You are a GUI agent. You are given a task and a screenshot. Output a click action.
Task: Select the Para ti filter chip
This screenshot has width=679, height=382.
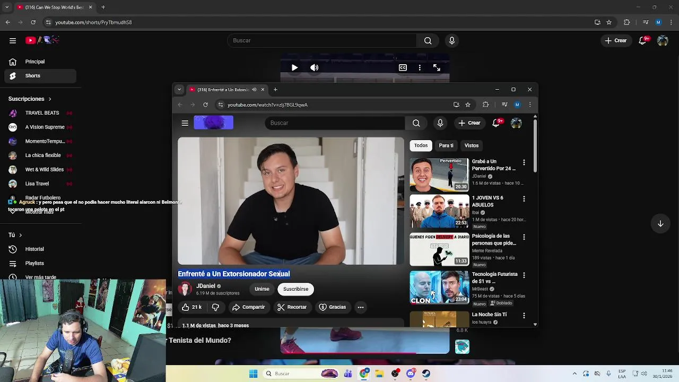click(x=446, y=145)
